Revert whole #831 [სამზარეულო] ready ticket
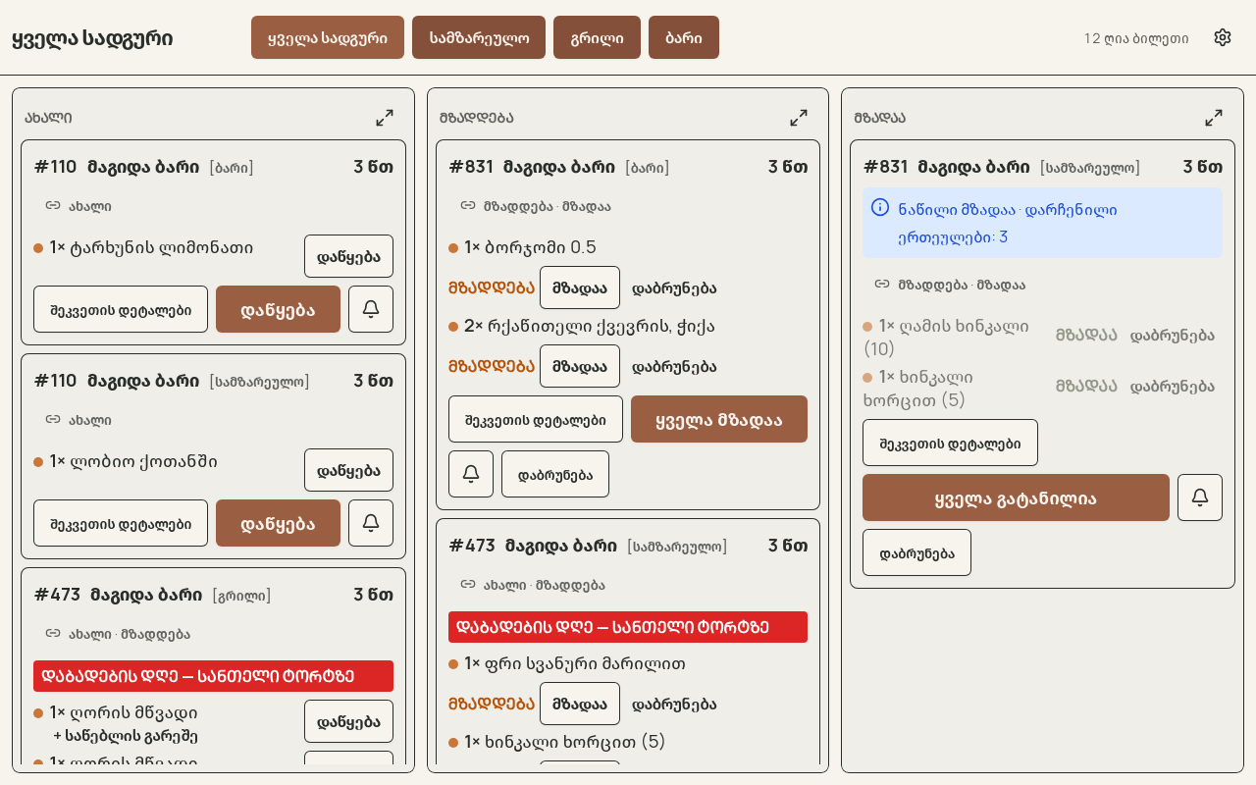Image resolution: width=1256 pixels, height=785 pixels. 916,552
